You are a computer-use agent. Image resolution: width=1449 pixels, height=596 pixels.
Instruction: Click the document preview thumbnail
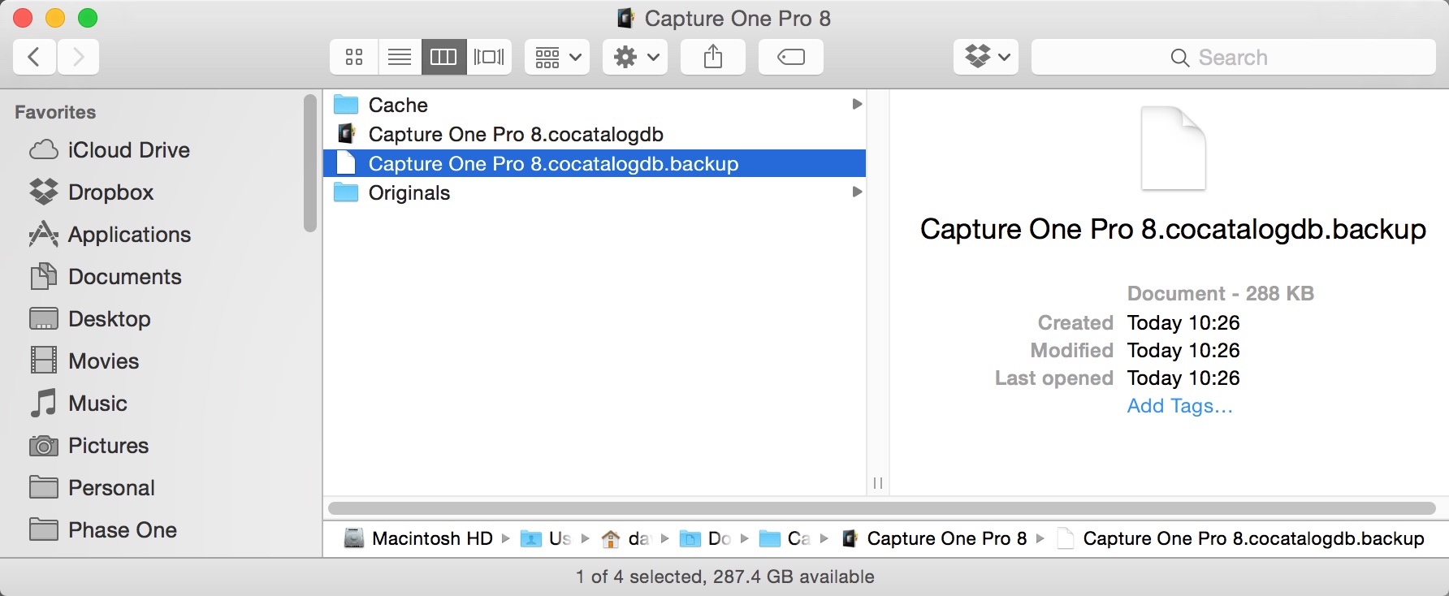(1173, 149)
